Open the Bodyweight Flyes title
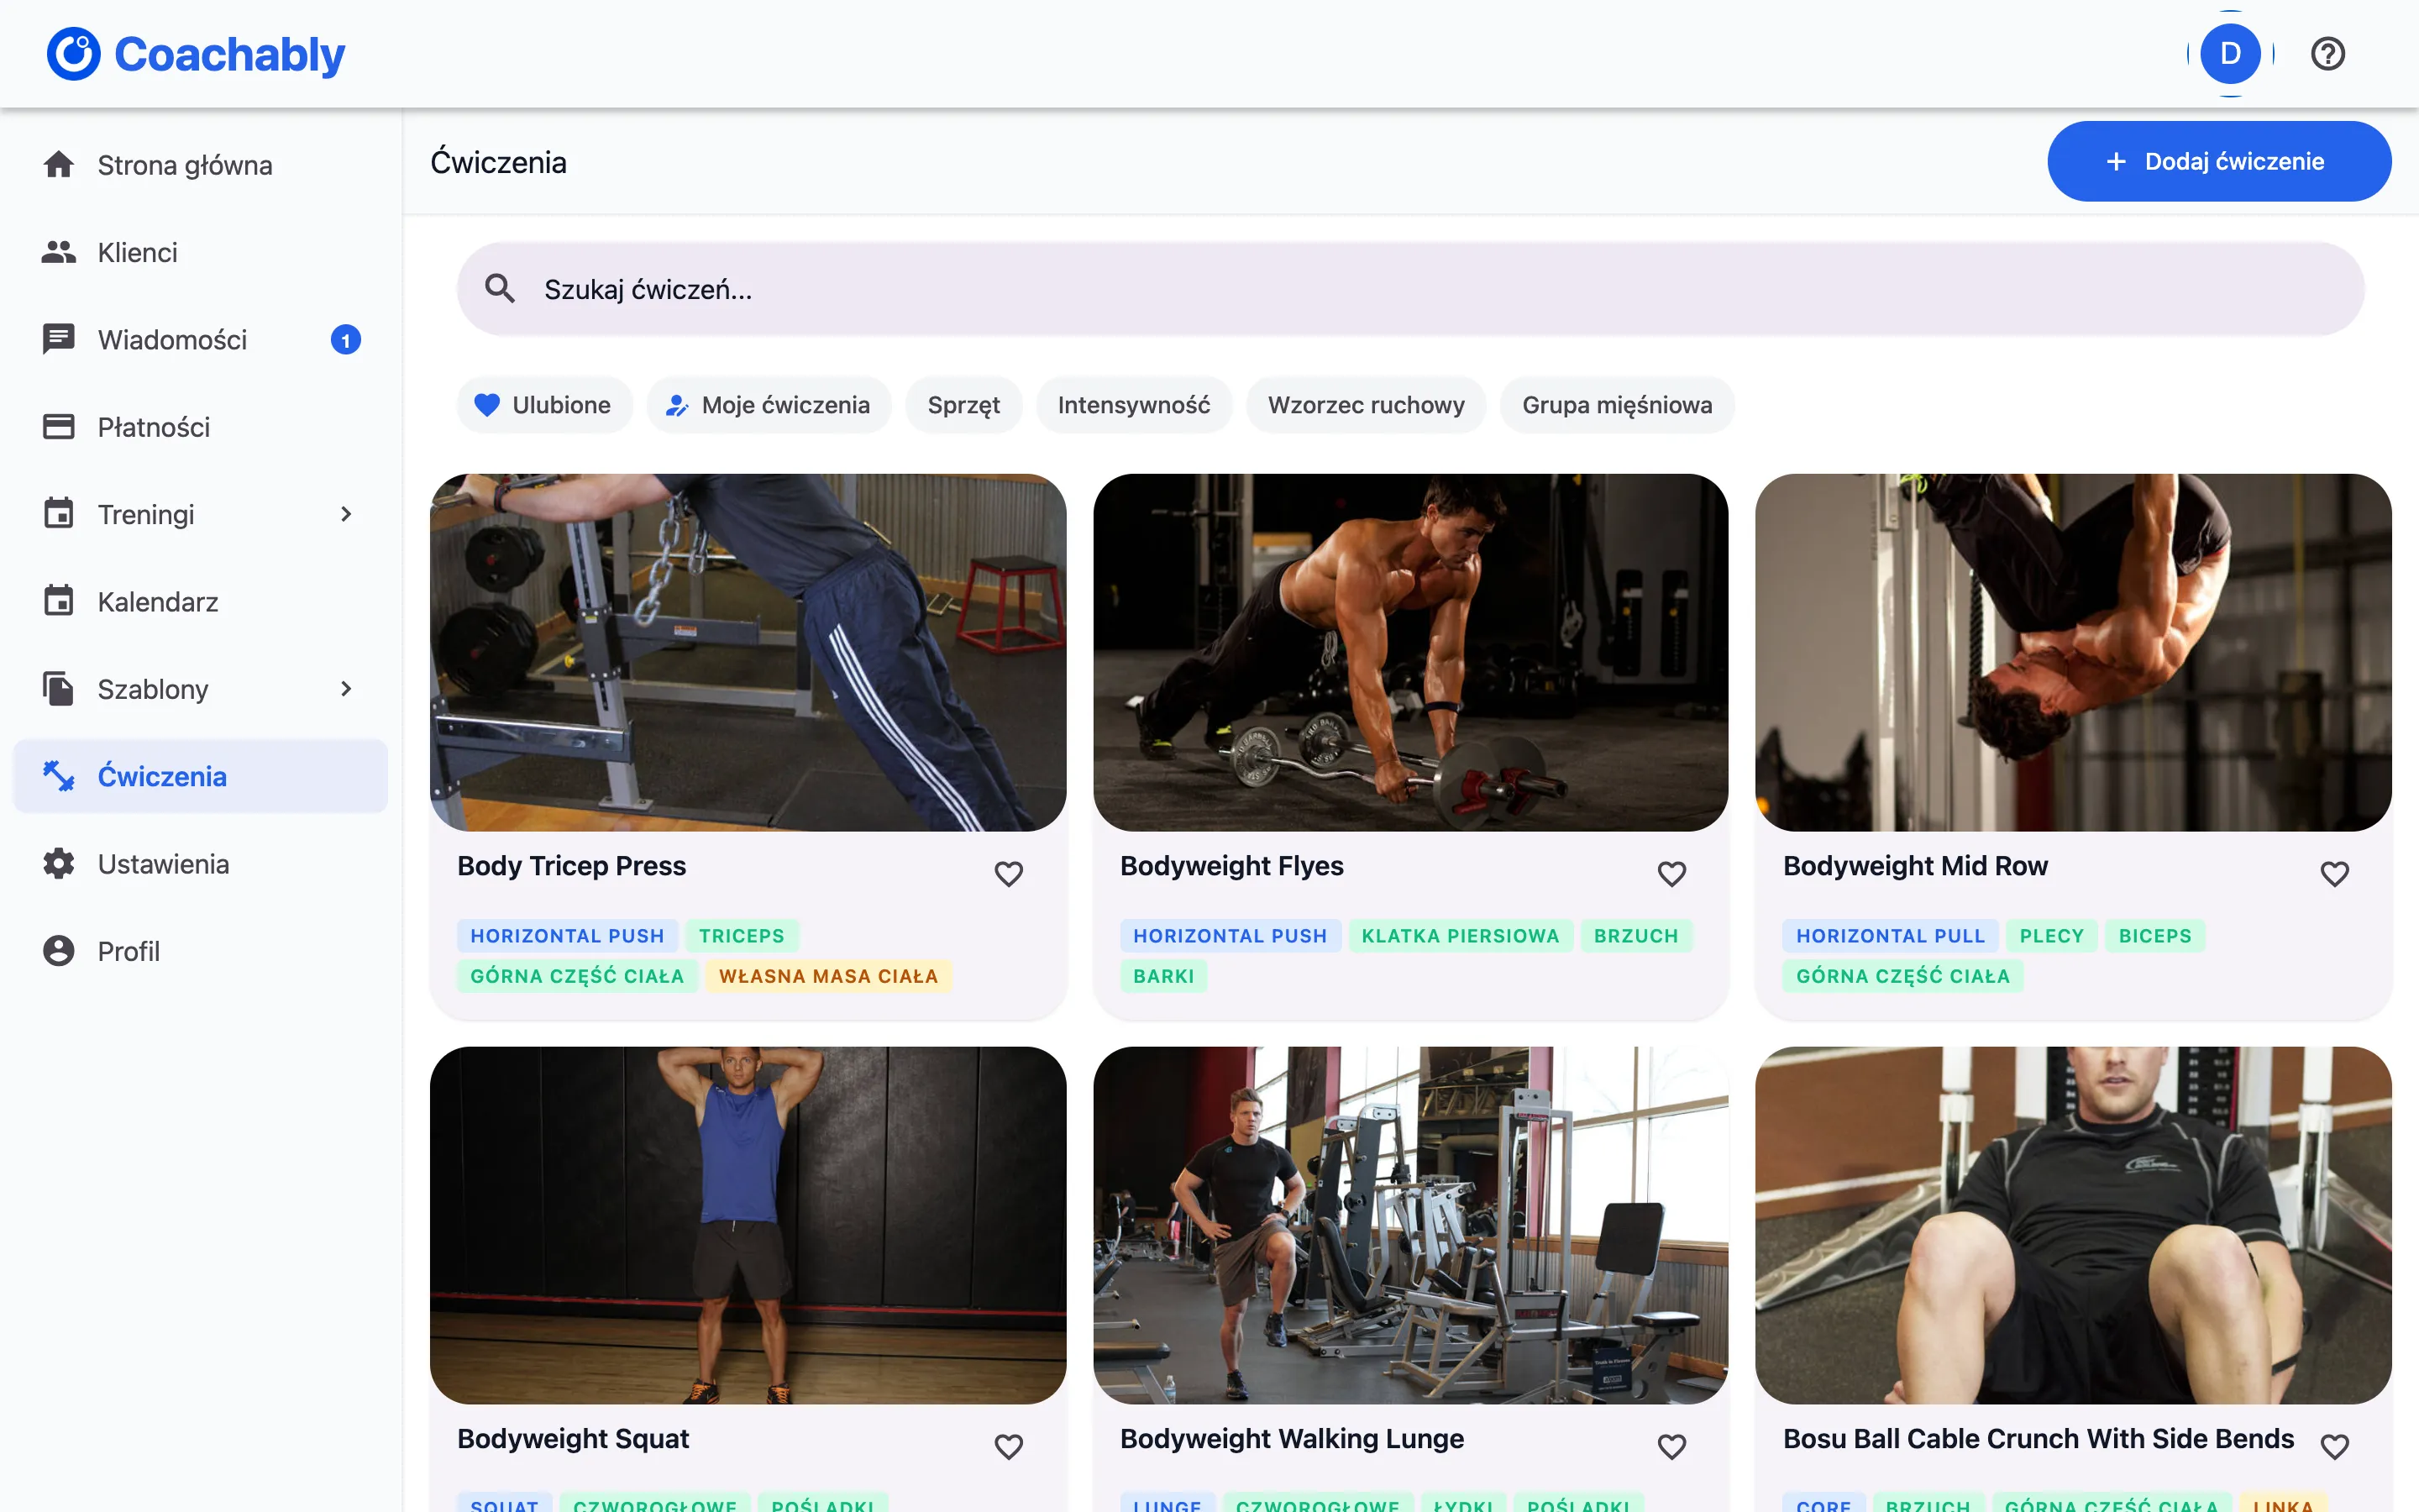 [1231, 866]
